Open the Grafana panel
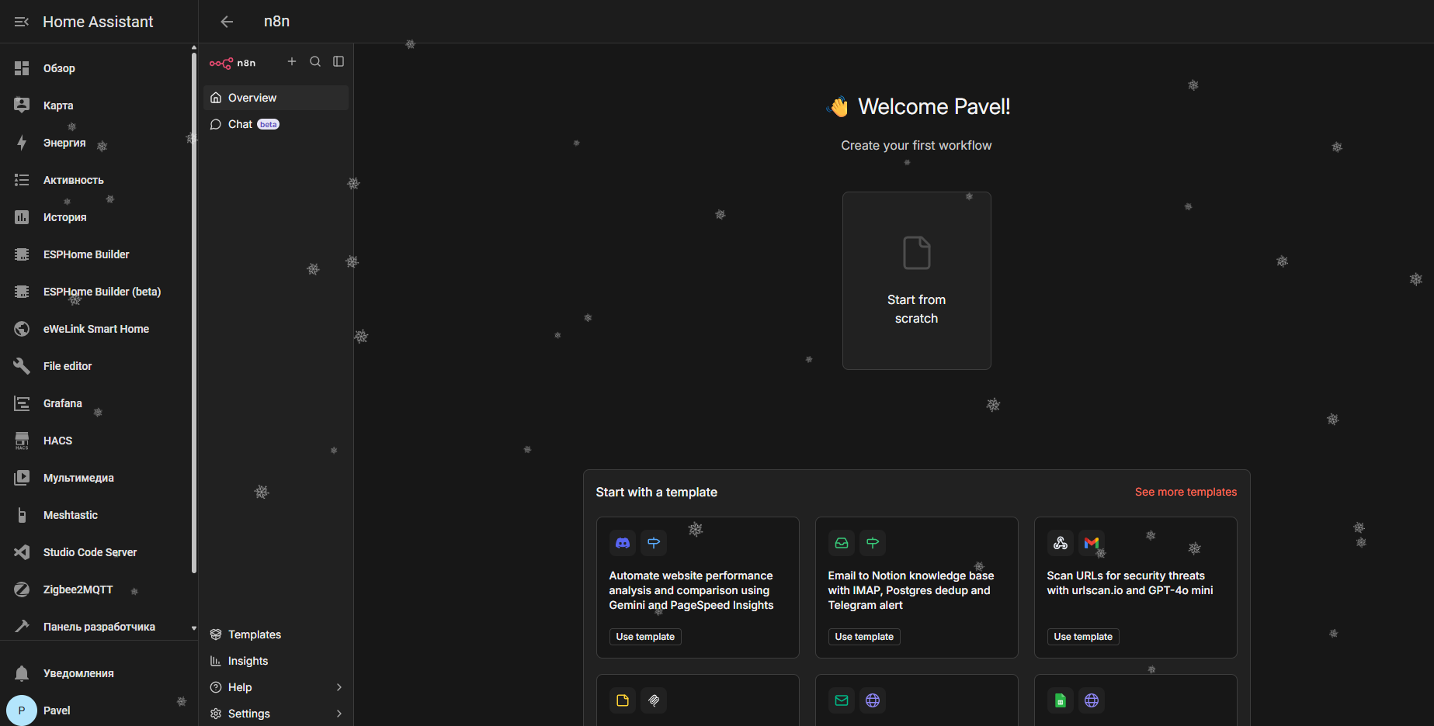The image size is (1434, 726). click(x=62, y=403)
